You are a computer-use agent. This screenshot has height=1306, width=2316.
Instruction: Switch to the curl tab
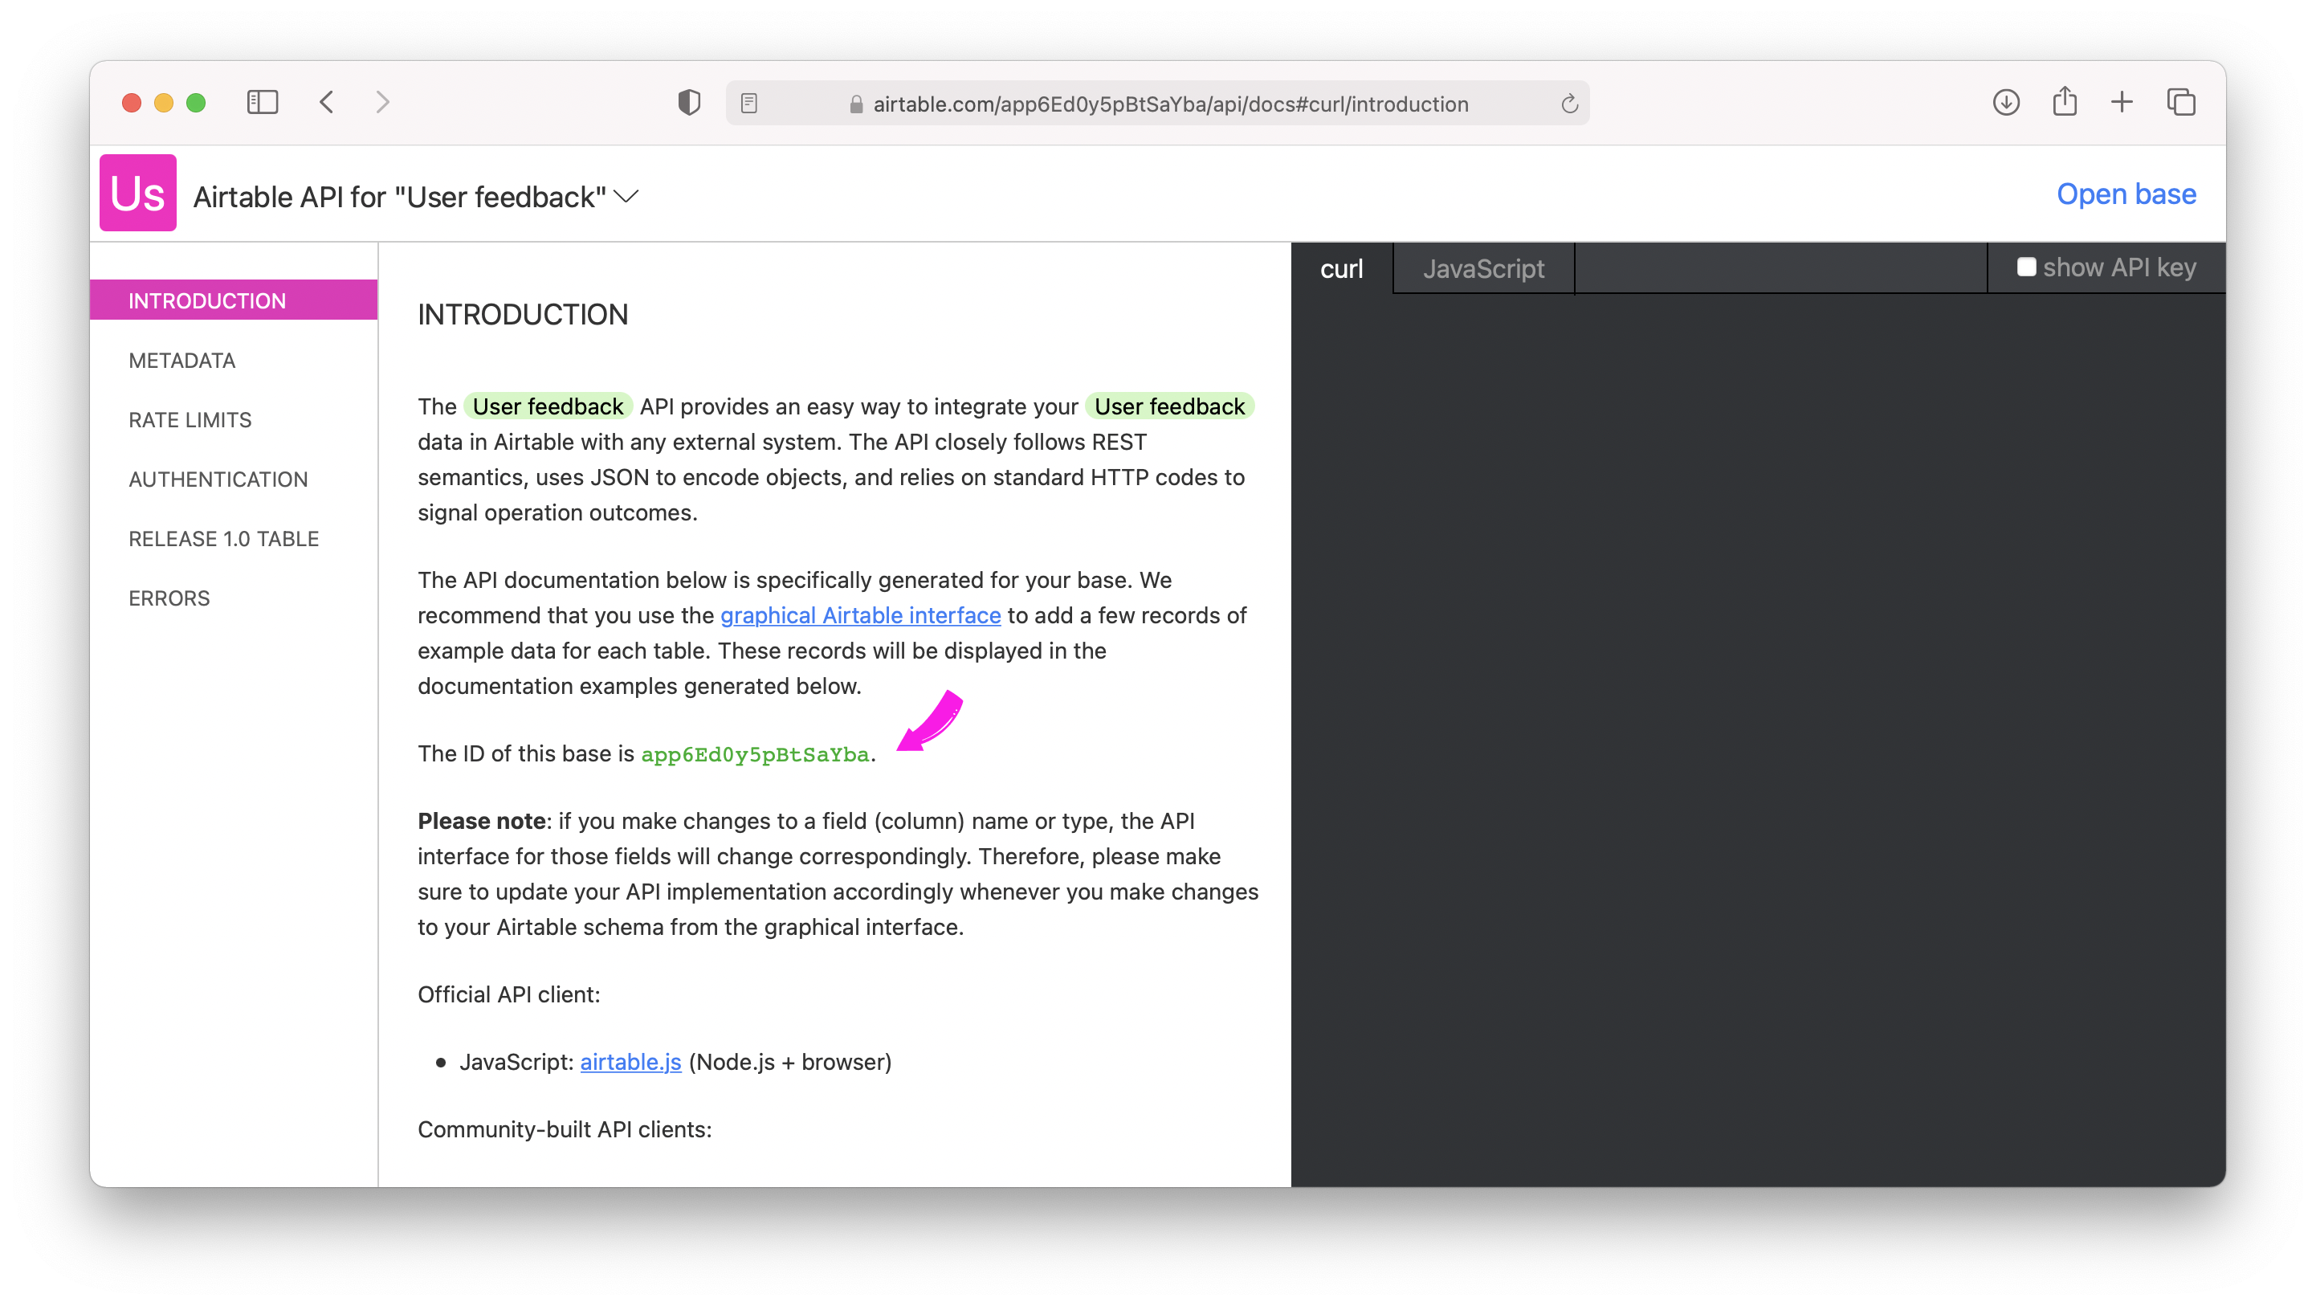[x=1341, y=268]
